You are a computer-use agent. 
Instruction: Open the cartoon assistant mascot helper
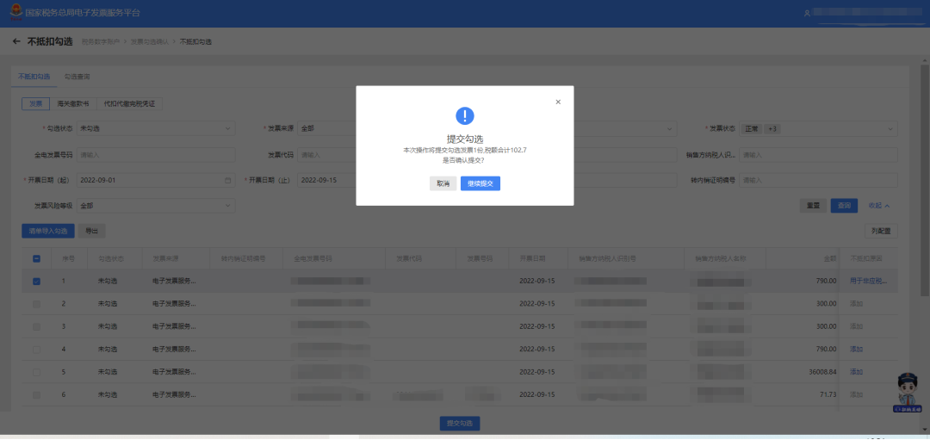coord(907,393)
